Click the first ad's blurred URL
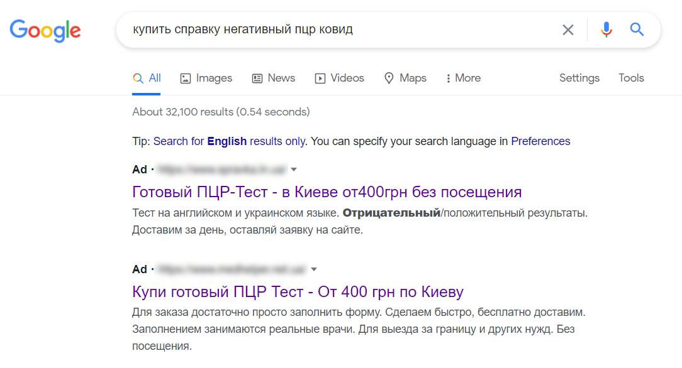 coord(221,170)
